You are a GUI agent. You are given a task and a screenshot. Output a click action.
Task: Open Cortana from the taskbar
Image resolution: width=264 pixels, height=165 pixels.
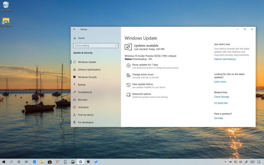[x=19, y=162]
